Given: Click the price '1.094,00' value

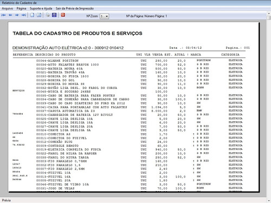Looking at the screenshot, I should coord(159,107).
